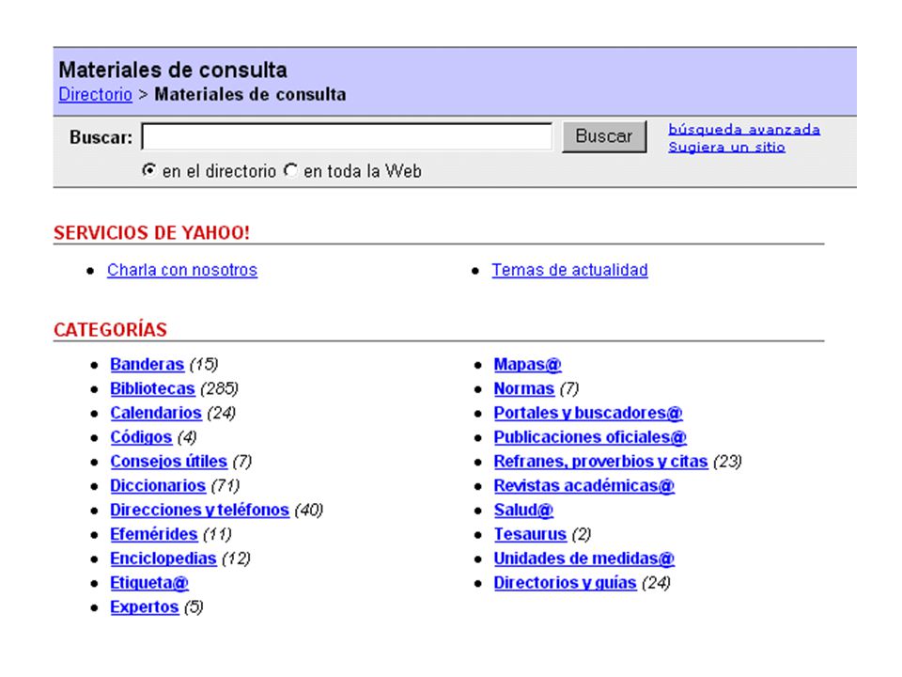The image size is (902, 677).
Task: Click the '(2)' count beside Tesaurus
Action: coord(582,534)
